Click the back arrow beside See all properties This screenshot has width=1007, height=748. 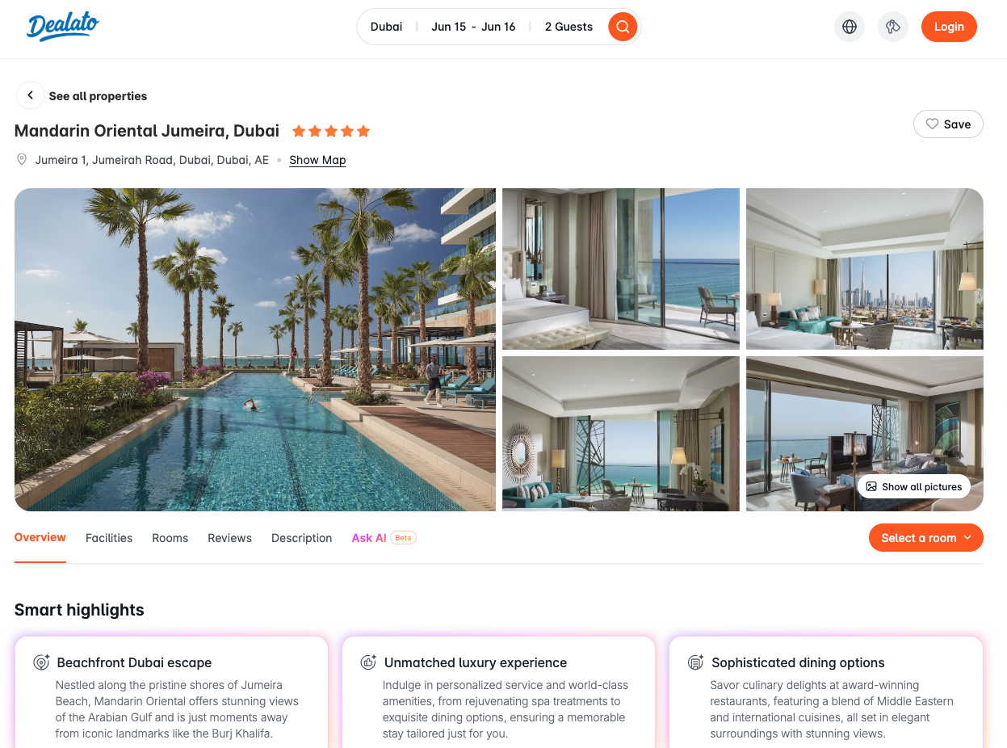30,95
